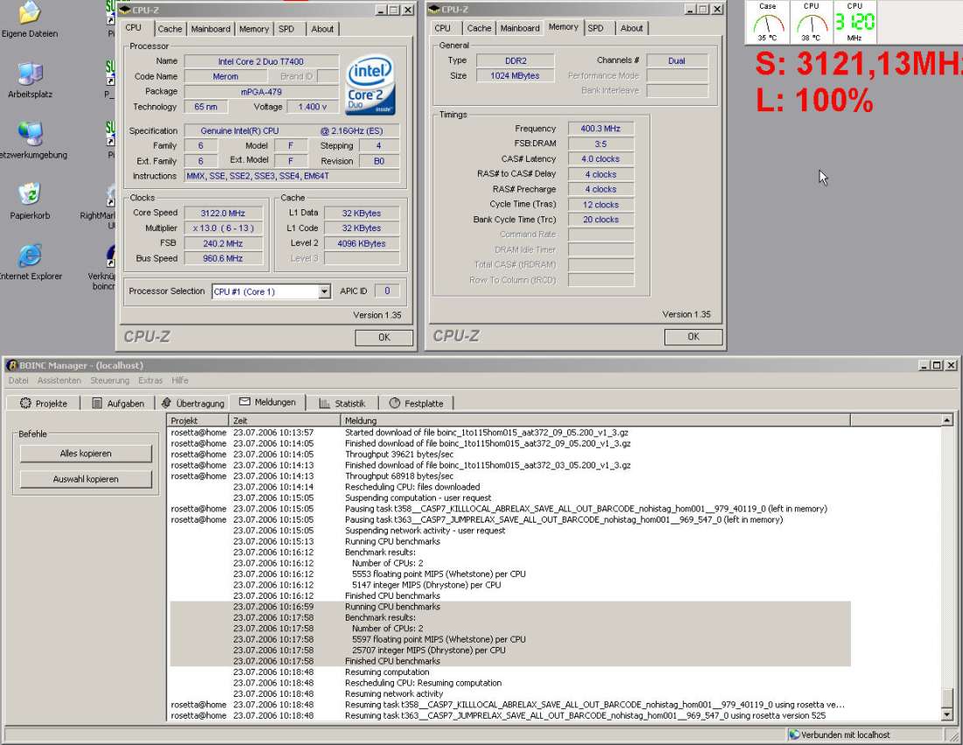
Task: Click 'Verbunden mit localhost' status bar text
Action: 845,734
